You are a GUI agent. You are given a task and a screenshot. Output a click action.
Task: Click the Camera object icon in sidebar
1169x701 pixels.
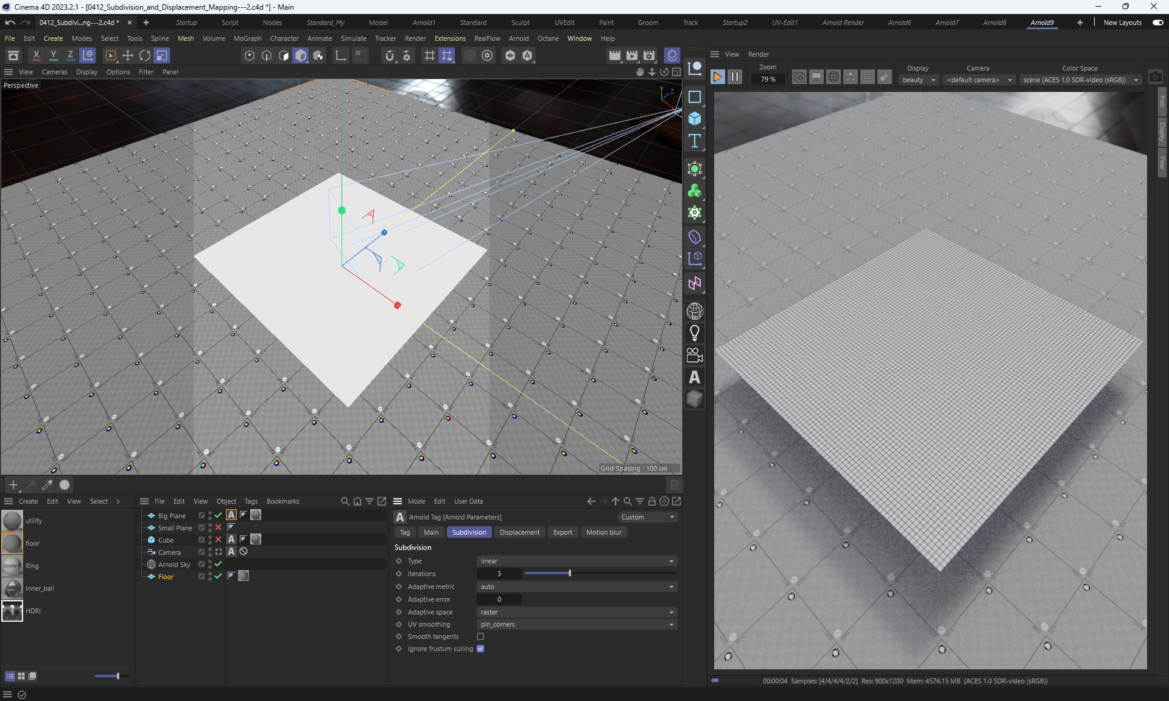(x=695, y=355)
